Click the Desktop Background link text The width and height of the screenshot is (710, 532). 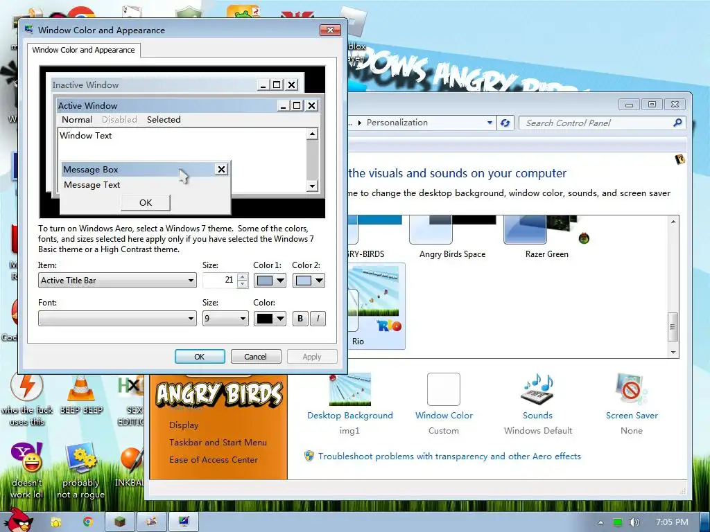(350, 416)
